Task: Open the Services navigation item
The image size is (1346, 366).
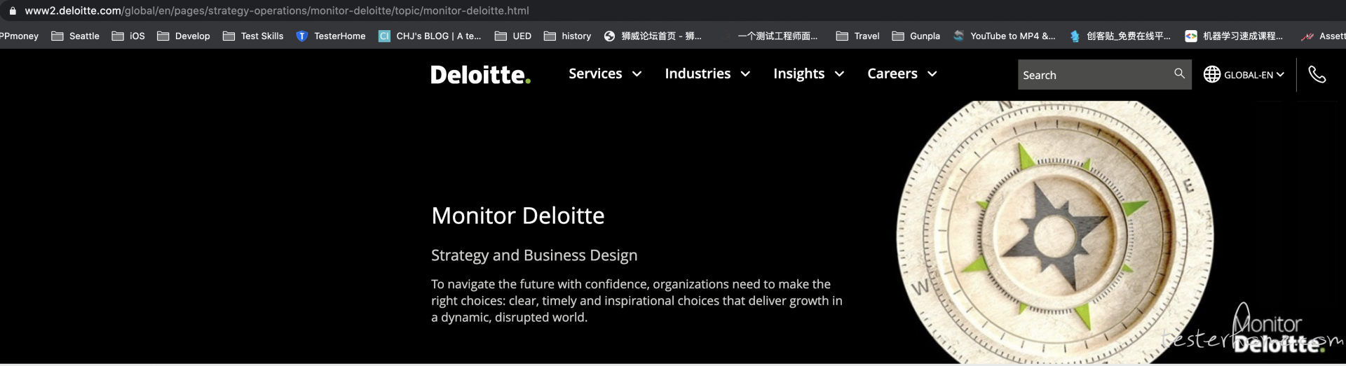Action: point(595,73)
